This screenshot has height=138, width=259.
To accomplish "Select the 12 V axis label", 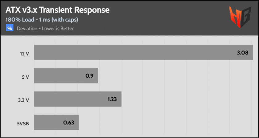I will click(x=24, y=53).
